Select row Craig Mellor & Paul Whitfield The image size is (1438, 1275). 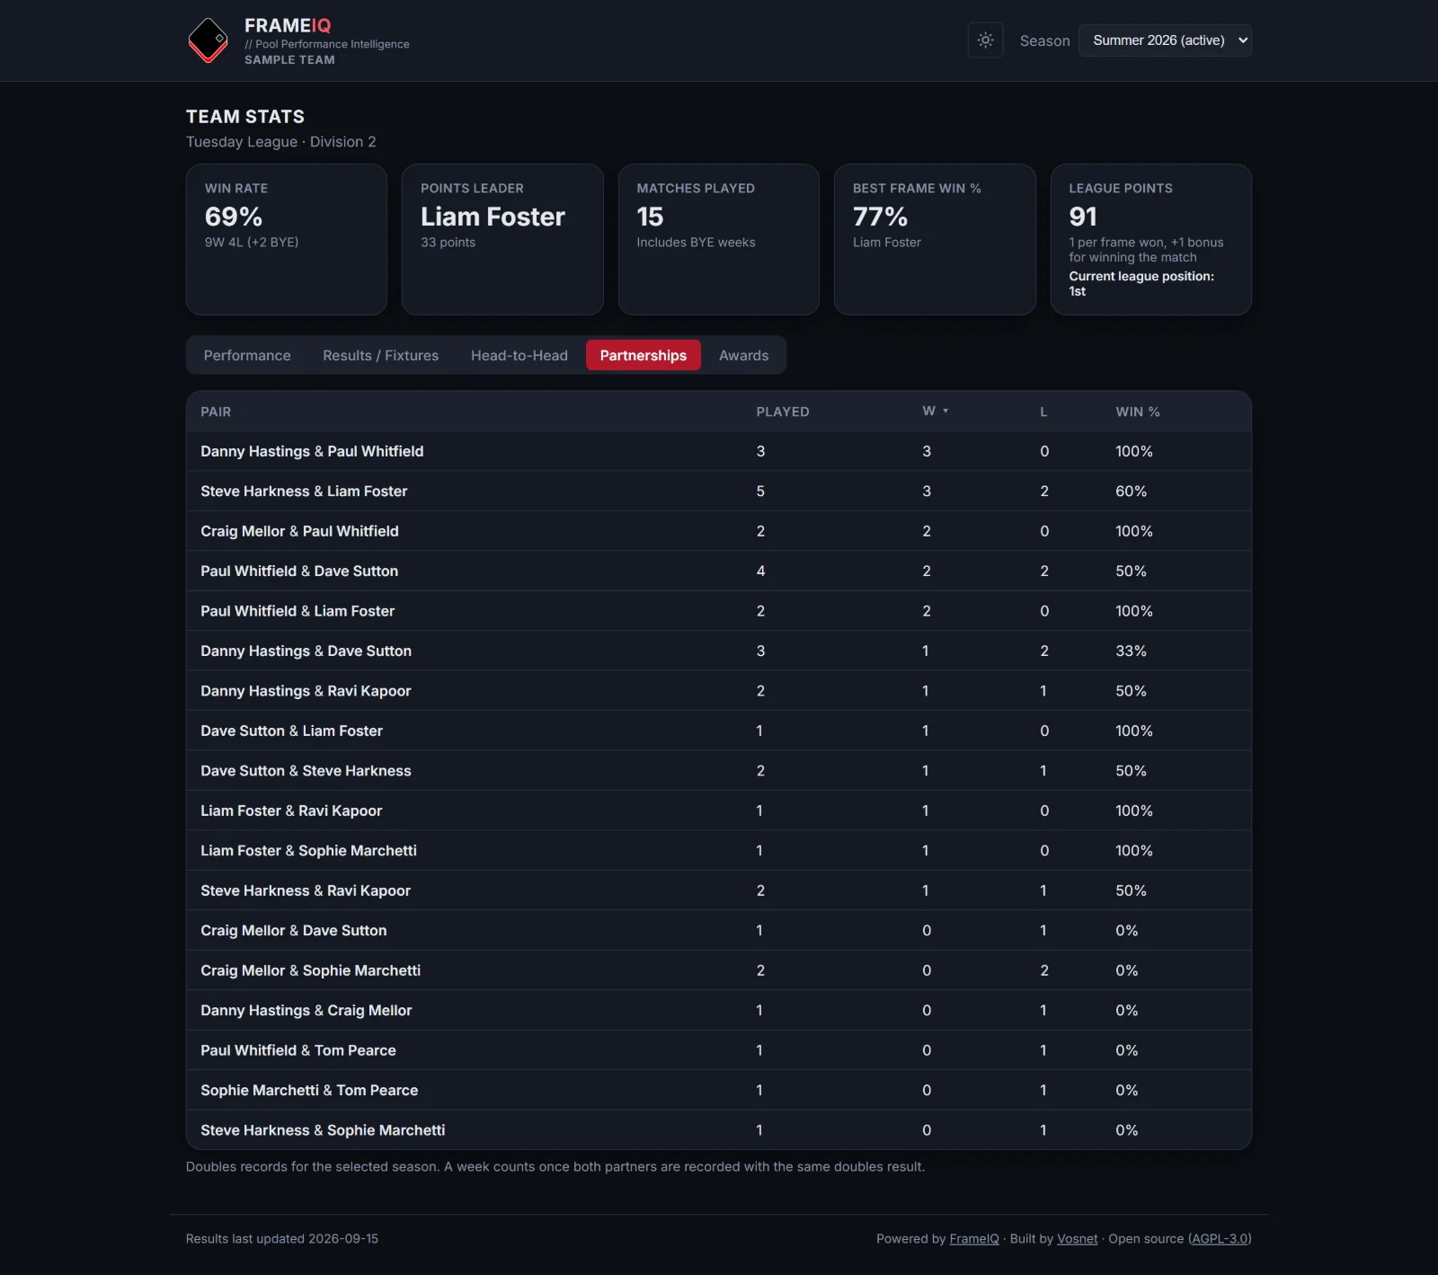(x=718, y=531)
